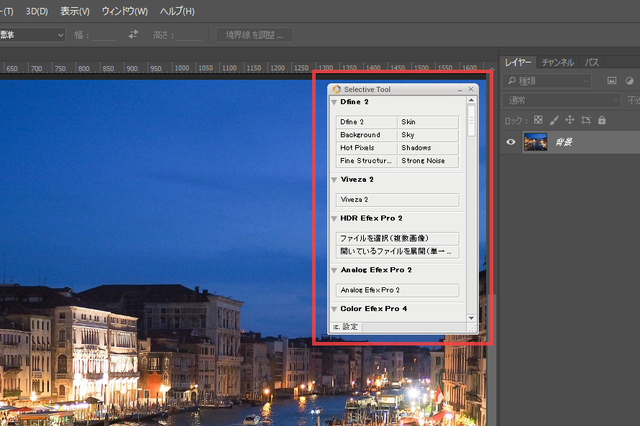Click the 幅 width input field
Image resolution: width=640 pixels, height=426 pixels.
[x=104, y=35]
